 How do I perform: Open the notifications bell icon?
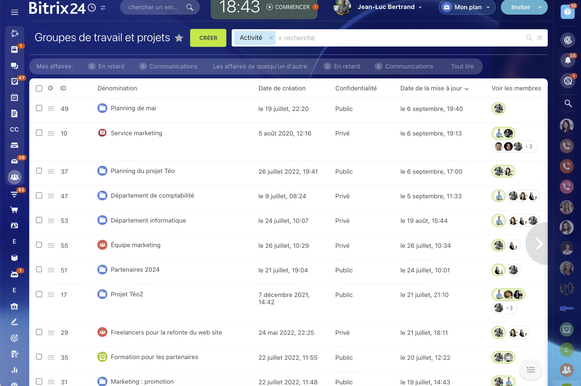click(568, 60)
